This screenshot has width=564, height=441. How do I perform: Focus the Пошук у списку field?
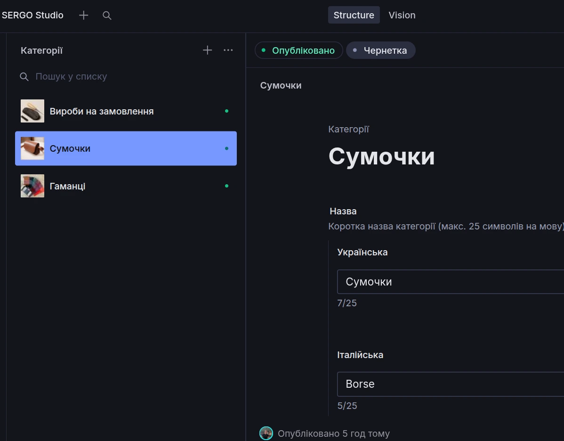click(x=126, y=76)
